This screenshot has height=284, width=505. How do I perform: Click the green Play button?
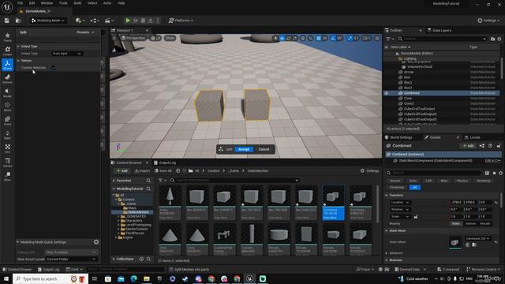pos(128,21)
